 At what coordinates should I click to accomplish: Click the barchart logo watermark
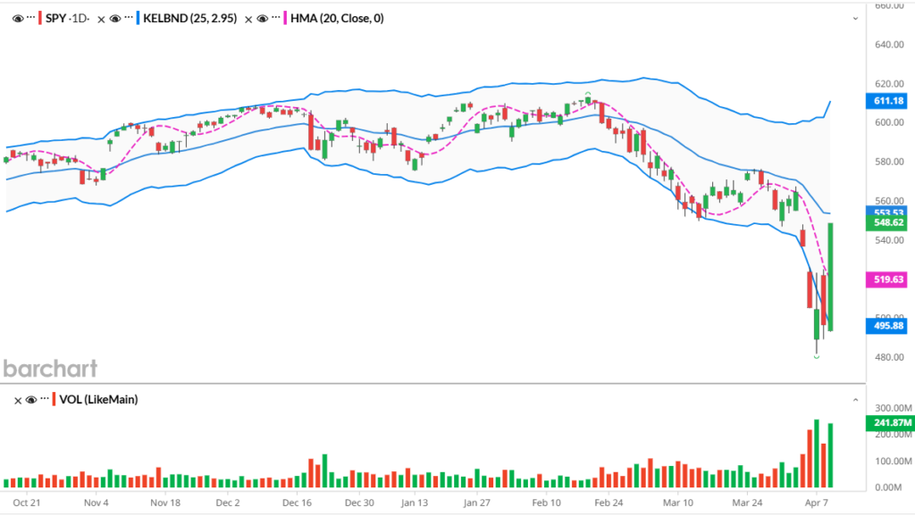50,368
